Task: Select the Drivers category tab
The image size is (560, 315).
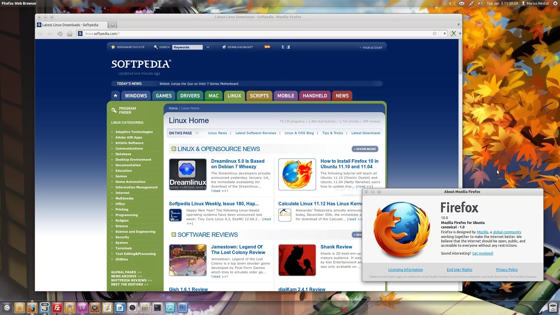Action: point(190,96)
